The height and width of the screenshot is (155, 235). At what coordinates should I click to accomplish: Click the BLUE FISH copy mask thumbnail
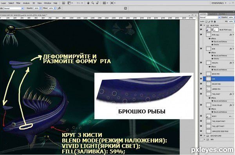tap(216, 30)
